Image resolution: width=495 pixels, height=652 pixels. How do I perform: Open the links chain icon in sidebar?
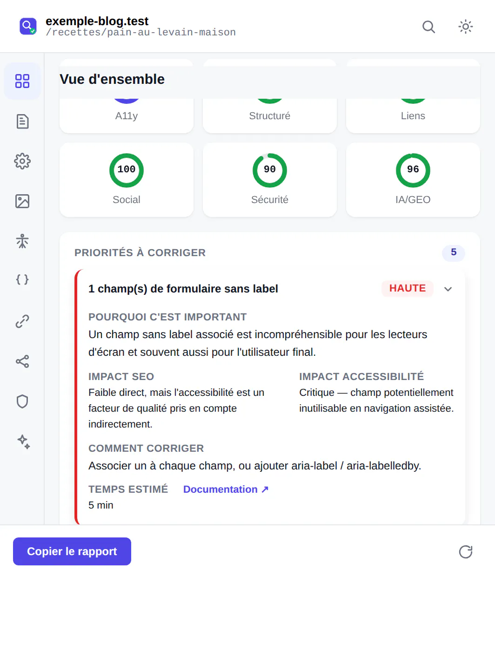tap(22, 321)
